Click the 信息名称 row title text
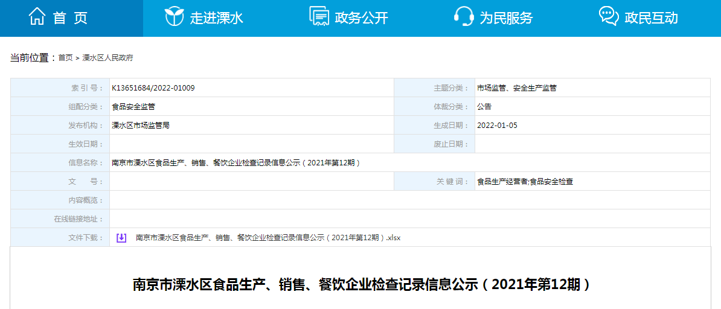 point(236,163)
